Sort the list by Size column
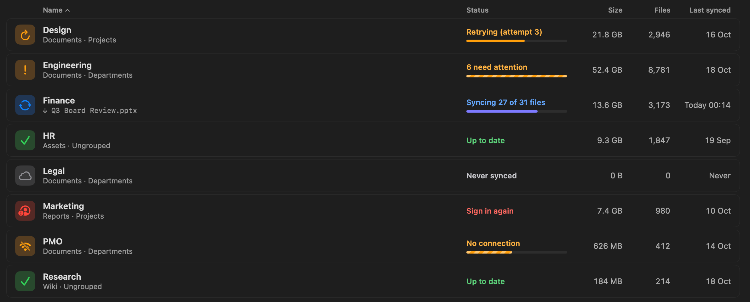The height and width of the screenshot is (302, 750). click(615, 10)
